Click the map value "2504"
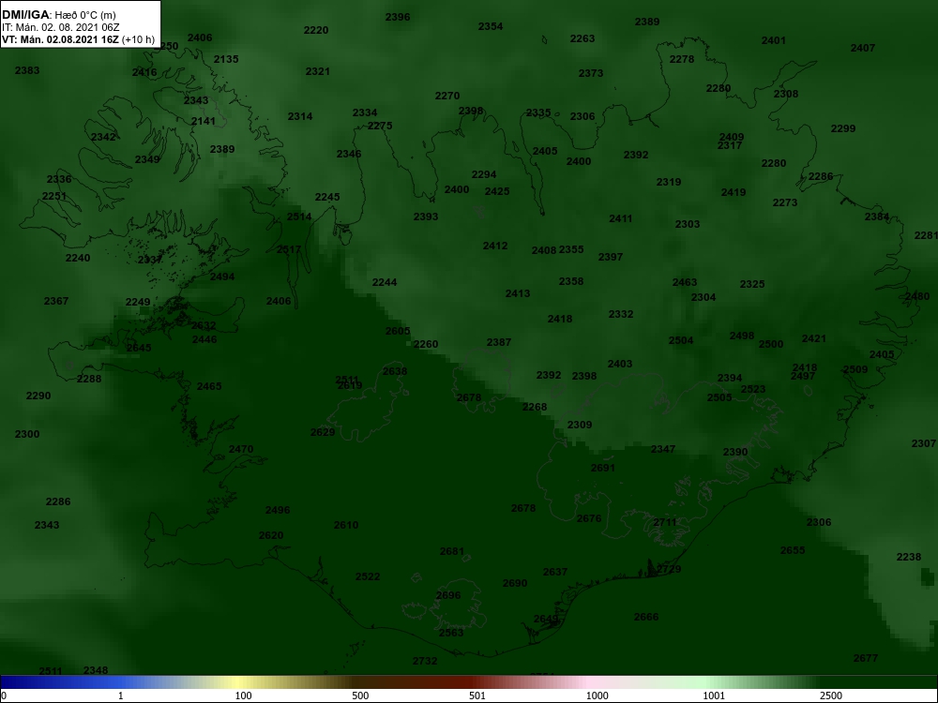 [681, 340]
